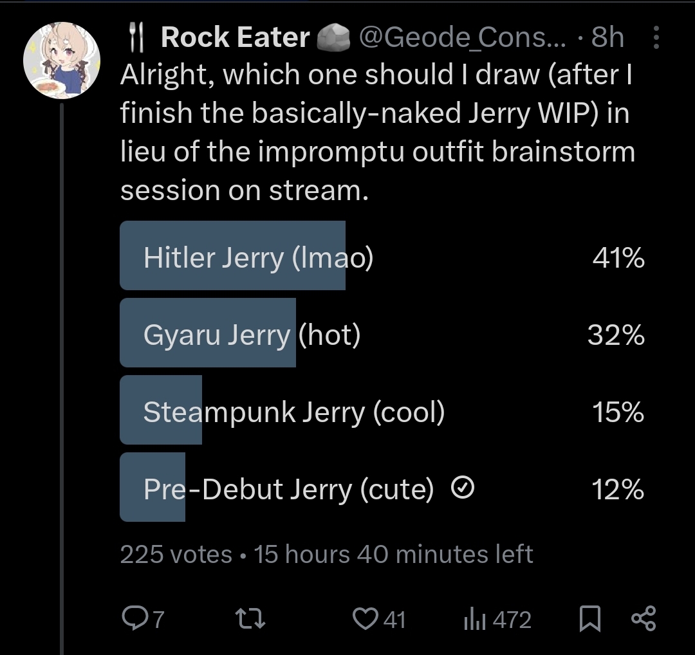Select the Hitler Jerry (lmao) poll option
The height and width of the screenshot is (655, 695).
pos(257,258)
